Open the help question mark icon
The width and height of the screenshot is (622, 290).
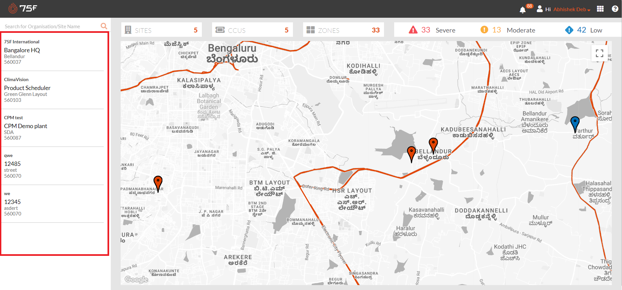615,9
